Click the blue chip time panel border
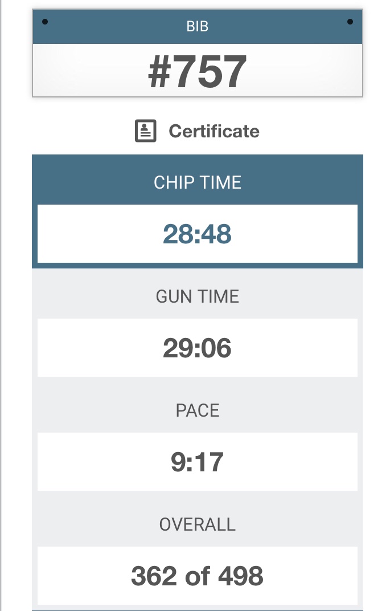The height and width of the screenshot is (611, 390). click(35, 234)
